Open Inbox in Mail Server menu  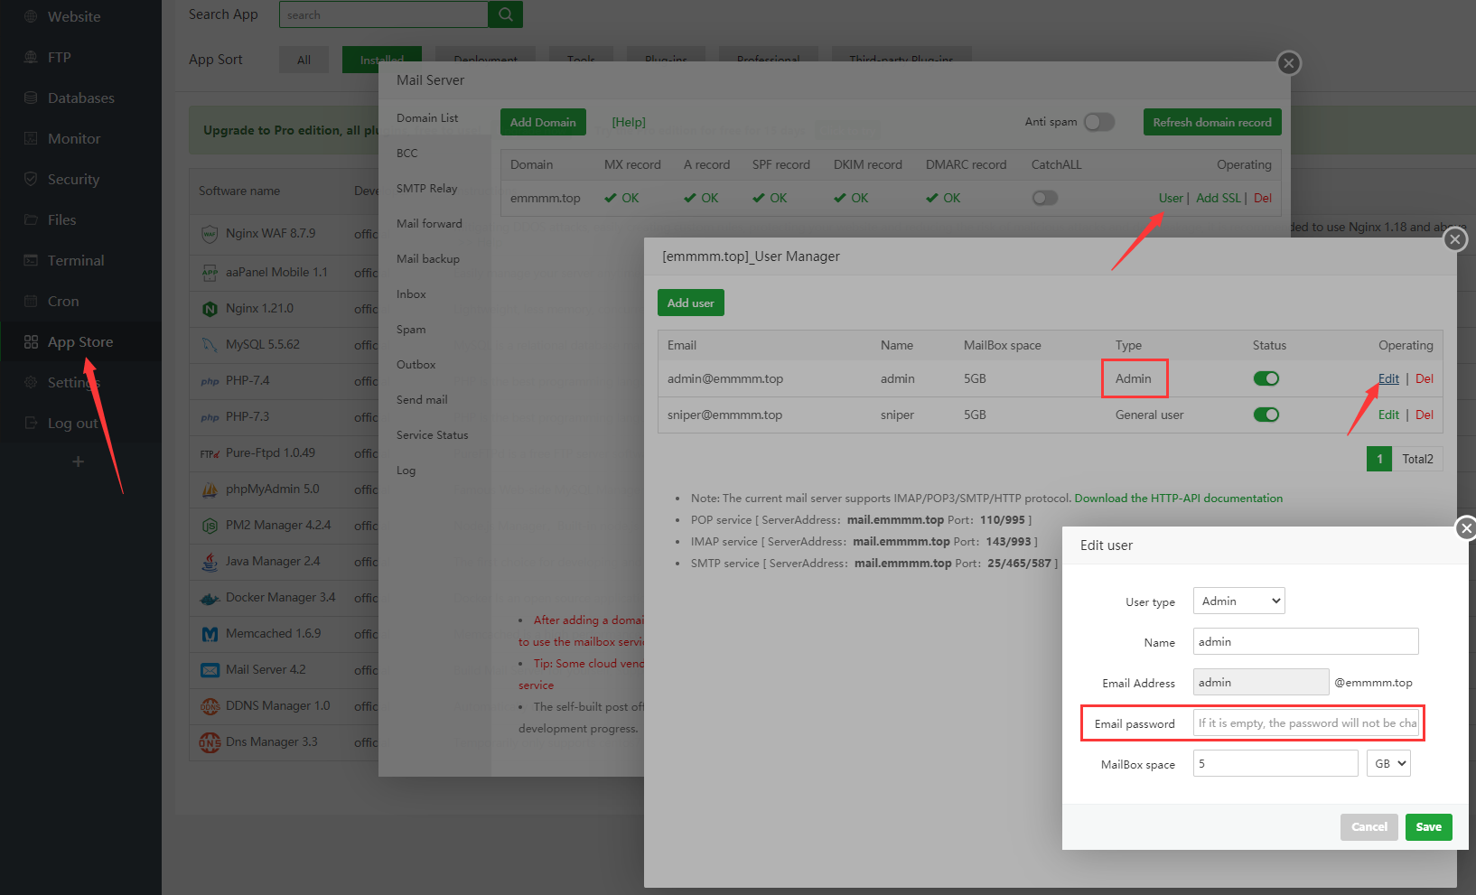pyautogui.click(x=411, y=294)
